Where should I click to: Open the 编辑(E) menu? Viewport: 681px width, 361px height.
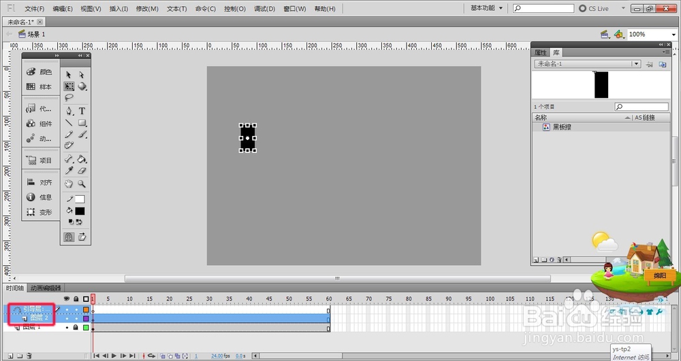(x=63, y=9)
